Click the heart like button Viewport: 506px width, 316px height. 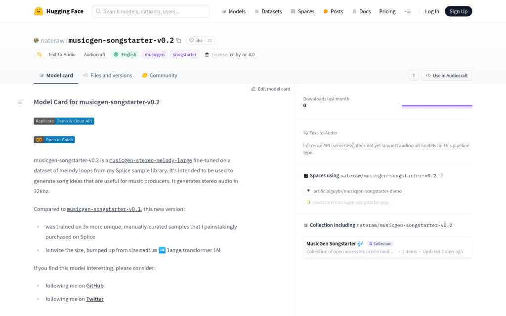point(196,40)
